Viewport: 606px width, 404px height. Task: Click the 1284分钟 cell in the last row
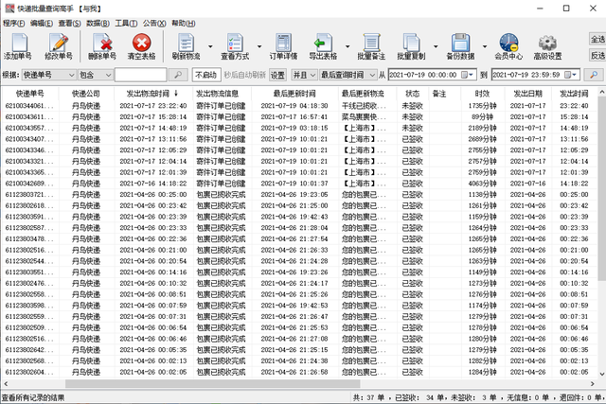482,373
